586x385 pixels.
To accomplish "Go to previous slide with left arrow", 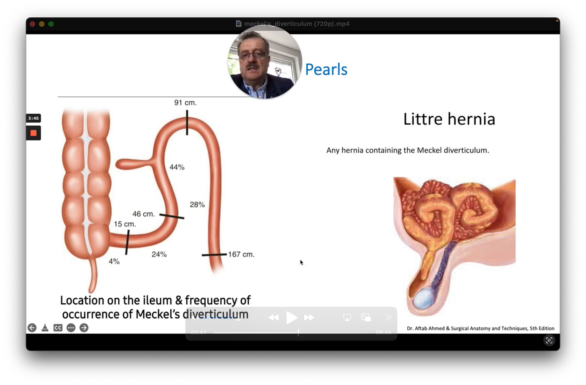I will (32, 328).
